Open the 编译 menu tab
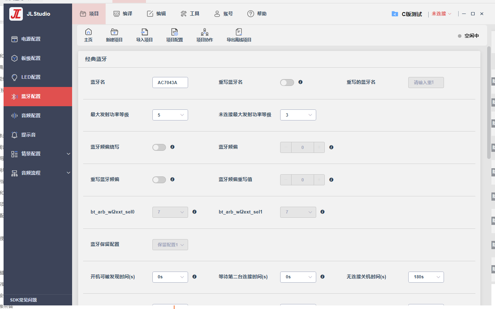This screenshot has width=495, height=309. click(123, 14)
